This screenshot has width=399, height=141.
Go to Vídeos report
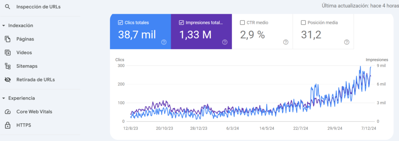[24, 53]
